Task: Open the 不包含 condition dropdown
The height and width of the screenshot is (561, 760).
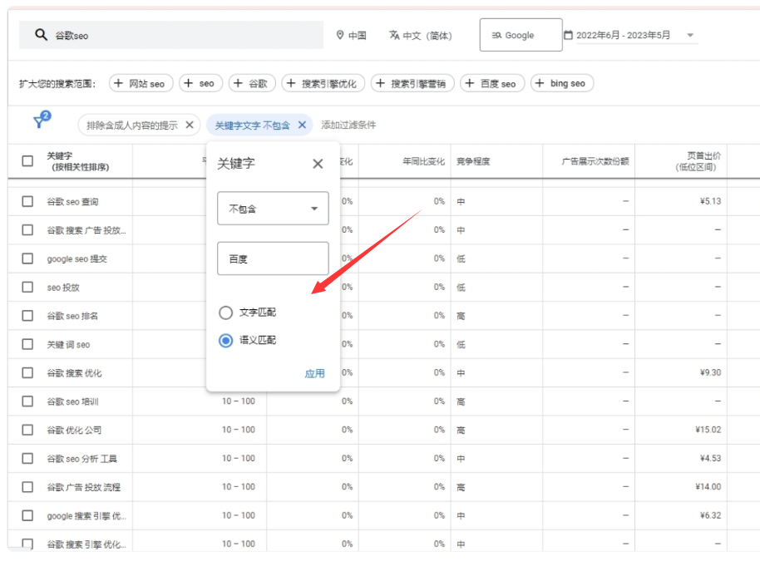Action: pyautogui.click(x=273, y=209)
